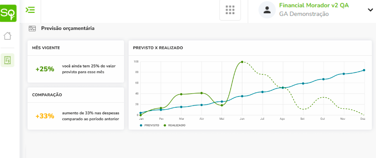Open the financial receipt sidebar item
The image size is (376, 158).
pyautogui.click(x=7, y=60)
